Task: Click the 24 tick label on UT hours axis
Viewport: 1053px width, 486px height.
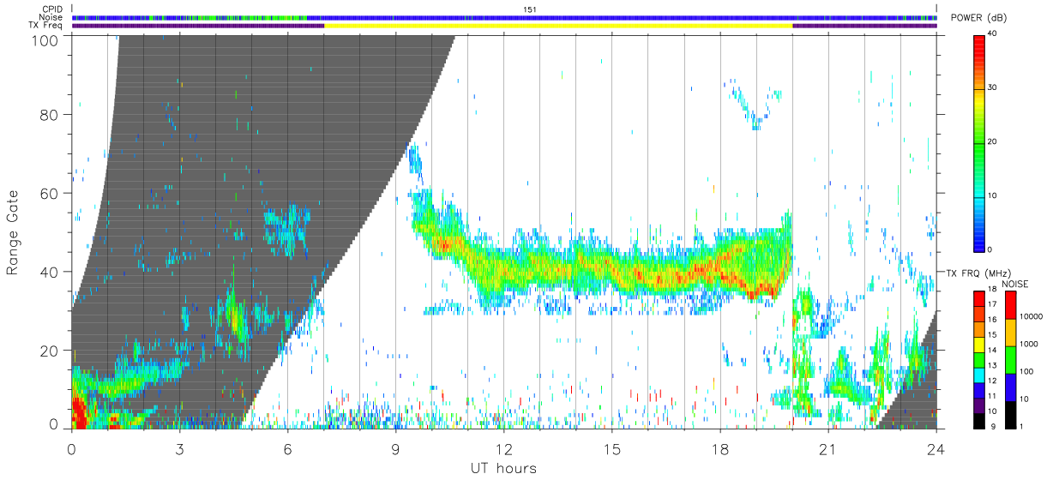Action: 936,449
